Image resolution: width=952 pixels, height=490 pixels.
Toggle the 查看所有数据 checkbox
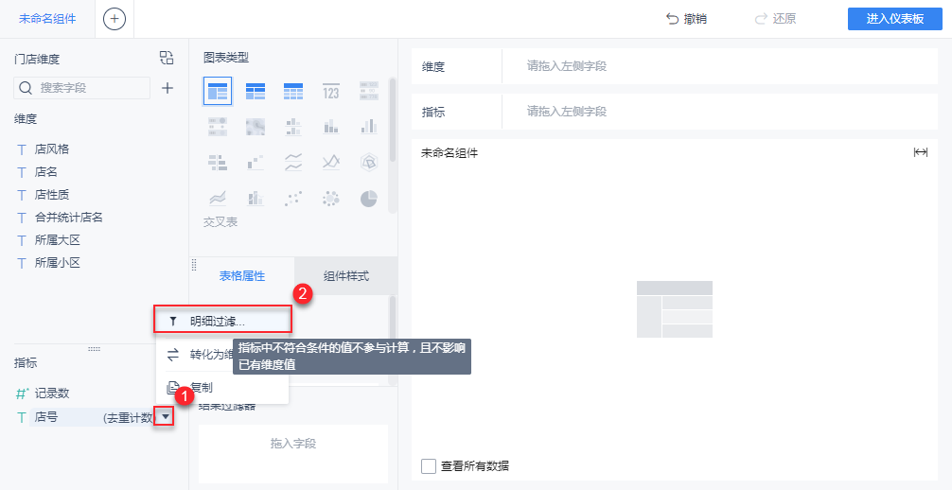coord(429,466)
